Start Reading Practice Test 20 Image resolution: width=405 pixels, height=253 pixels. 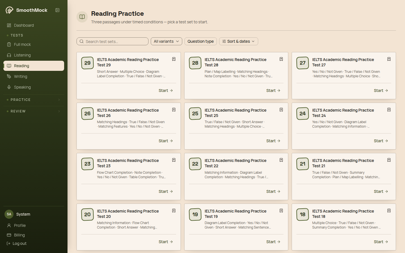pos(166,242)
